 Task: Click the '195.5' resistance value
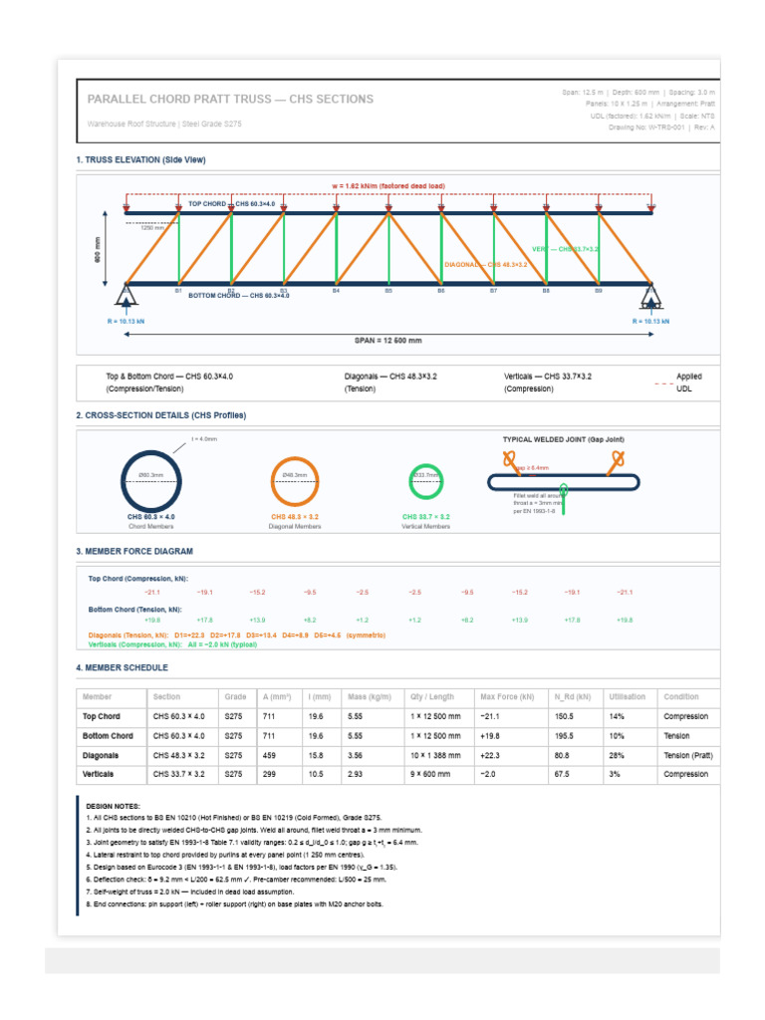[564, 736]
